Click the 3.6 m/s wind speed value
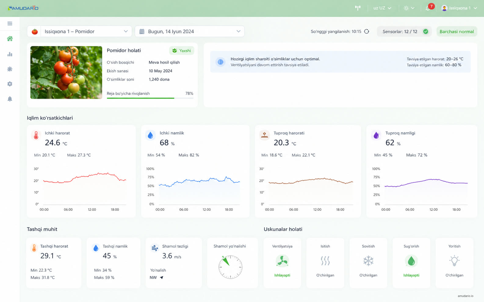The image size is (484, 302). (172, 256)
